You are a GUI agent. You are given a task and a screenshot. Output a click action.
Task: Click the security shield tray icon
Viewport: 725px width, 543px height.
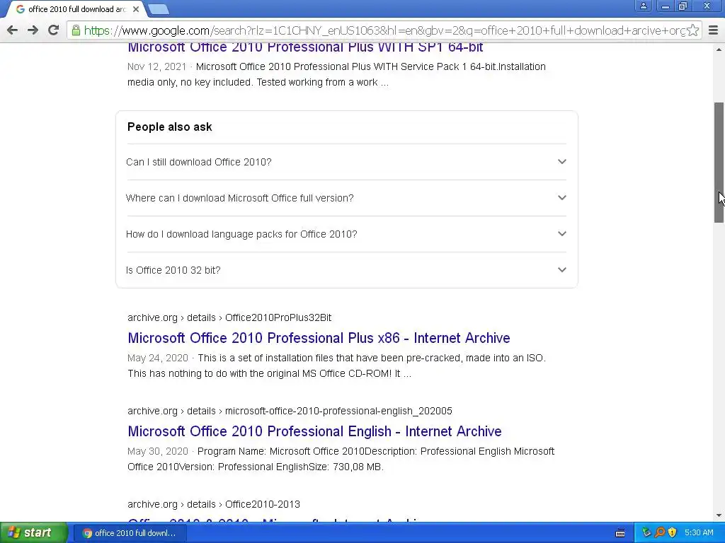[673, 533]
